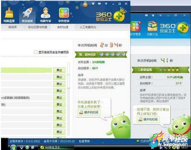Click 晒开机时间 button under 2分34秒 panel
This screenshot has height=150, width=191.
[x=89, y=112]
